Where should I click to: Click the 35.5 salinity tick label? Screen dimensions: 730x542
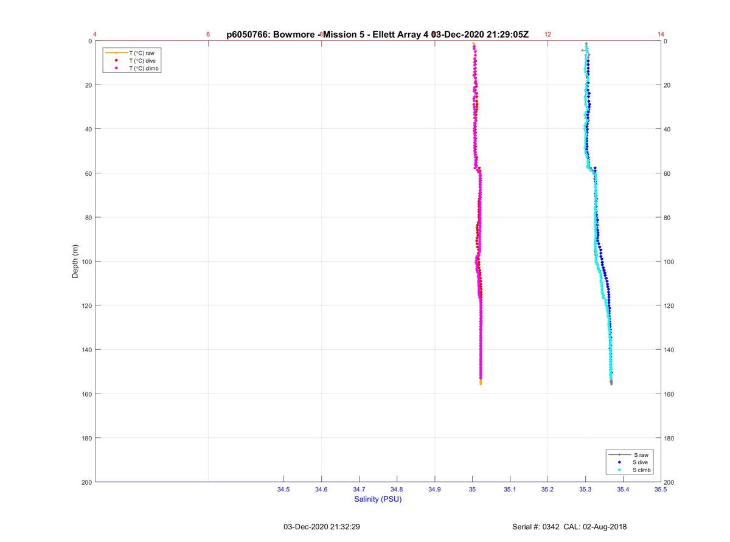pyautogui.click(x=661, y=489)
